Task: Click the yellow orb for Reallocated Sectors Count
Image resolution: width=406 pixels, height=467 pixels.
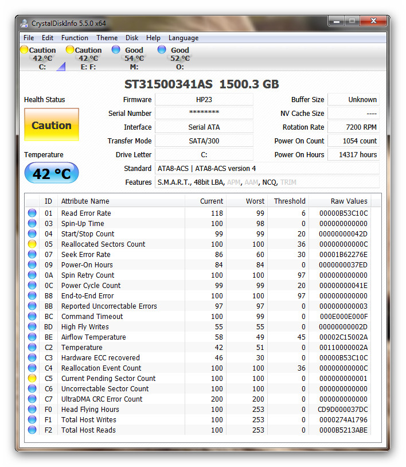Action: [32, 244]
